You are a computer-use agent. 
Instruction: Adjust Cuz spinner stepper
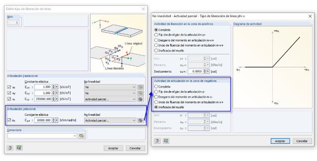53,99
